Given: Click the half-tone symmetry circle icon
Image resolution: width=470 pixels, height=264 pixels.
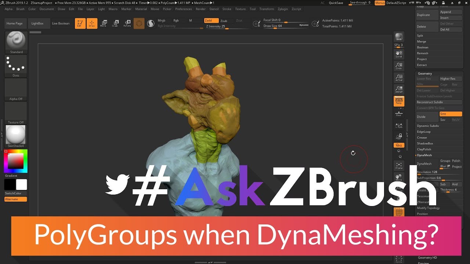Looking at the screenshot, I should 151,23.
